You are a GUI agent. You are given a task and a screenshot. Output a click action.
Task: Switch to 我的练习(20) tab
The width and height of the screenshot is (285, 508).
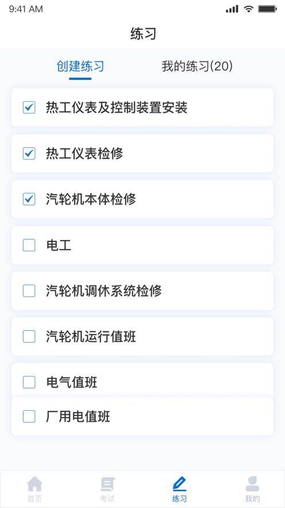[x=197, y=66]
